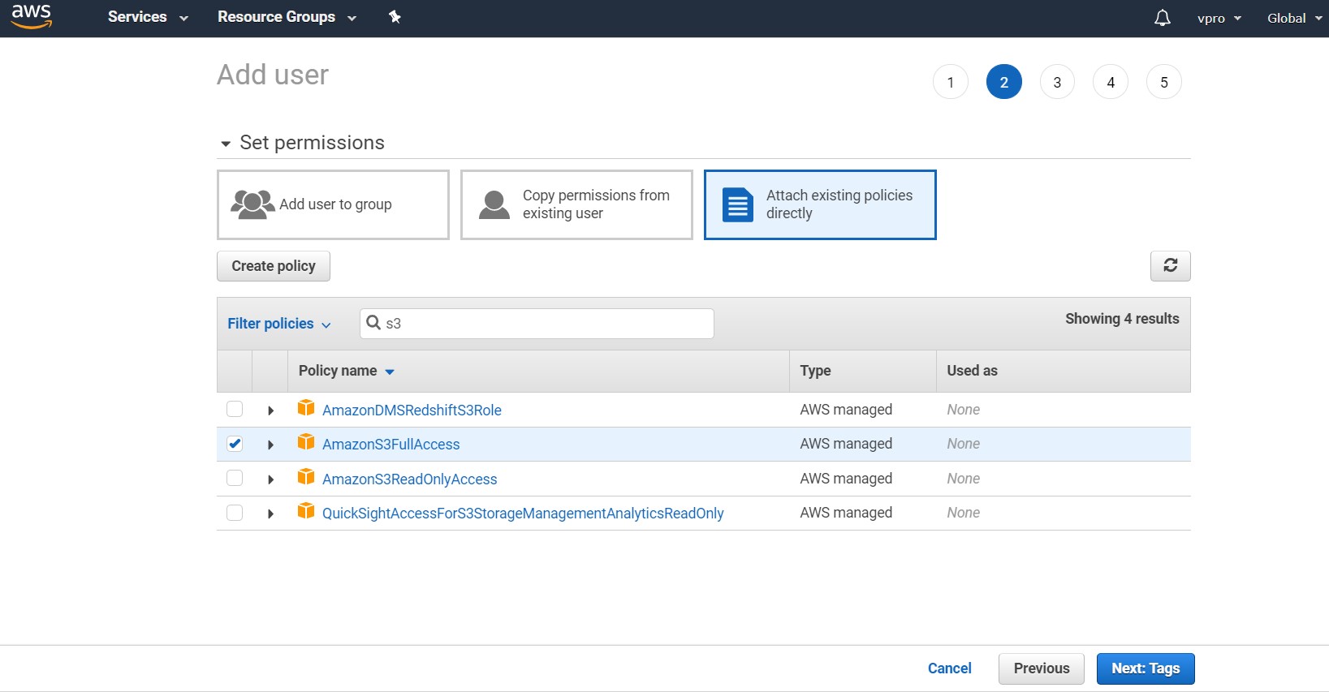The image size is (1329, 692).
Task: Select the AmazonDMSRedshiftS3Role checkbox
Action: coord(235,409)
